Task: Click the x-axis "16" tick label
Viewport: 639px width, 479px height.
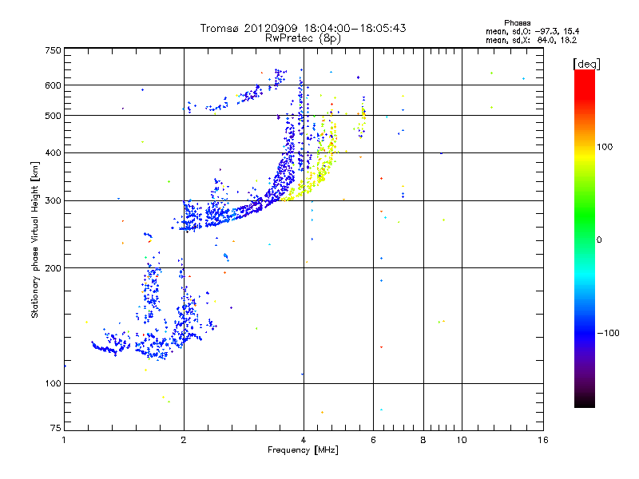Action: click(x=543, y=440)
